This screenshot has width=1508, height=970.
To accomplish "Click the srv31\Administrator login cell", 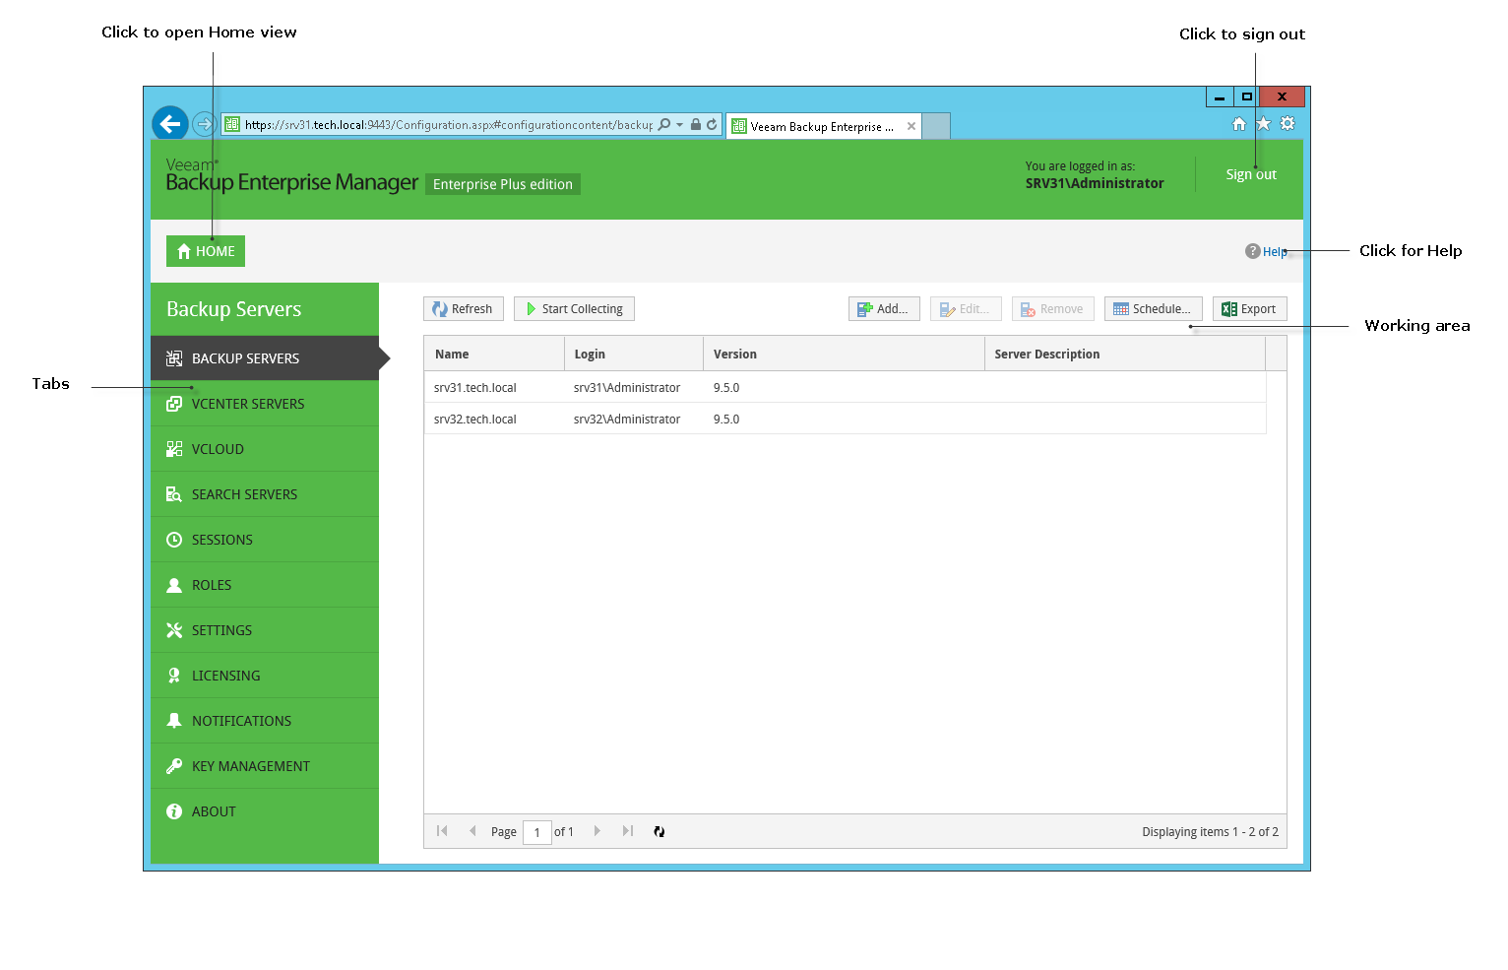I will click(x=627, y=388).
